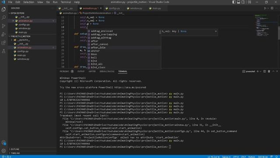Close the animation.py editor tab
The width and height of the screenshot is (280, 158).
tap(101, 8)
